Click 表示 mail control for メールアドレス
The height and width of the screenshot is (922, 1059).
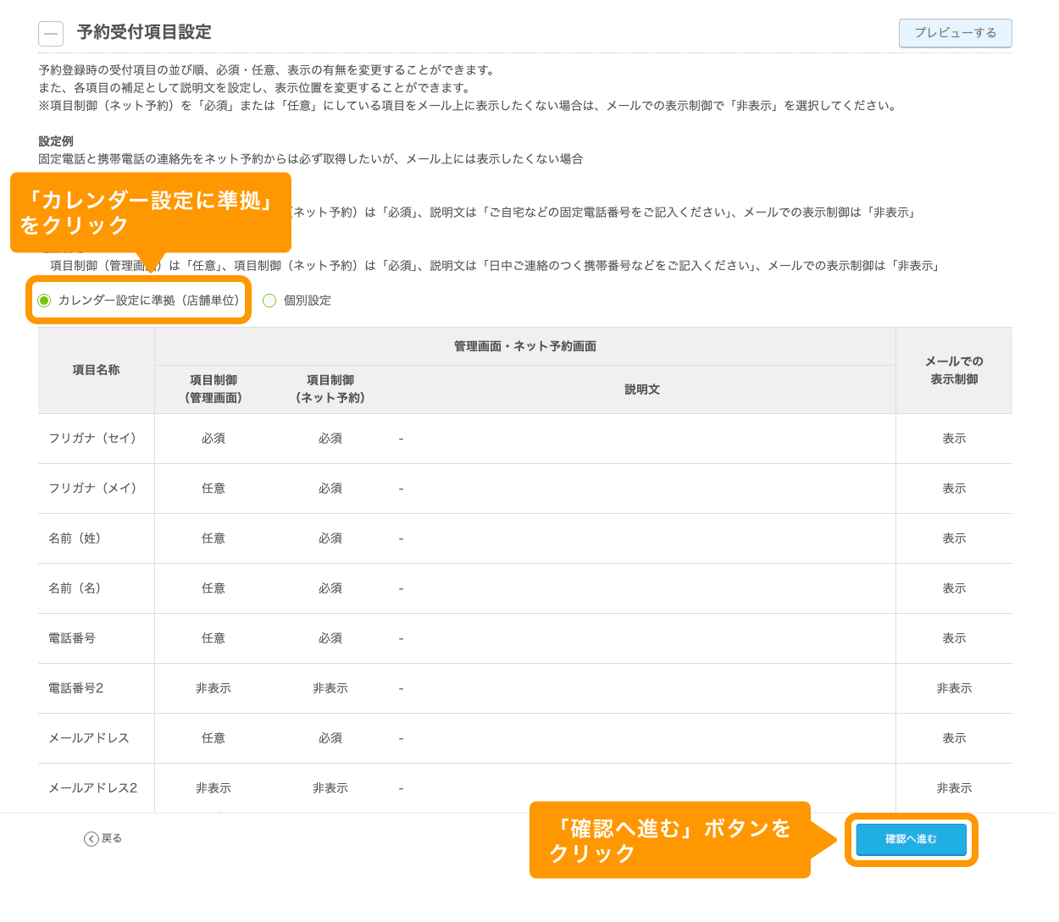pos(954,738)
